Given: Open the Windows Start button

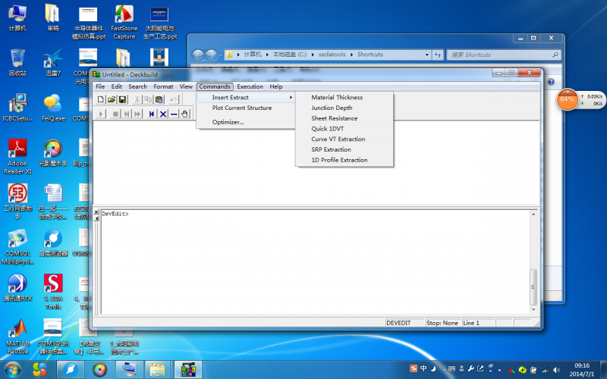Looking at the screenshot, I should pos(12,370).
